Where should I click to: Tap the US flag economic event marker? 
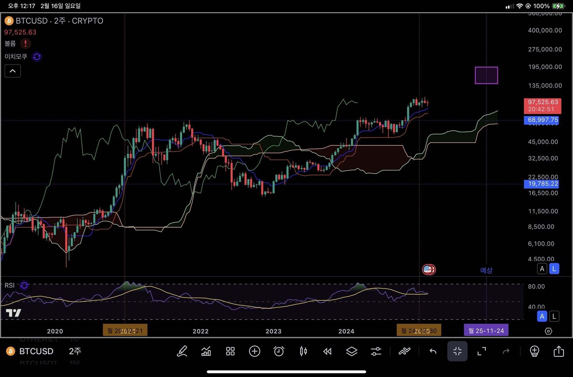pyautogui.click(x=428, y=269)
